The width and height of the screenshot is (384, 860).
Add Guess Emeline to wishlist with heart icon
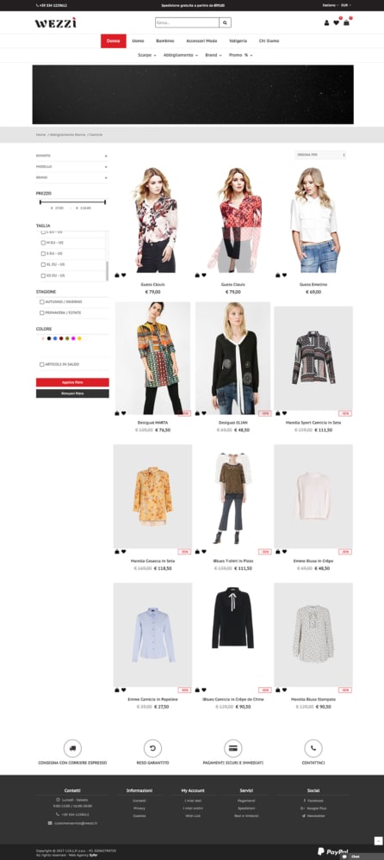coord(284,275)
